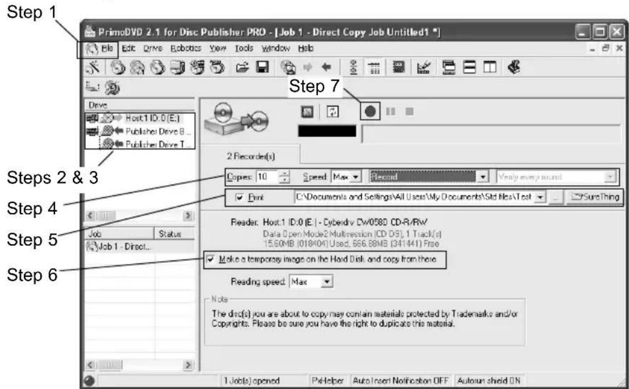Viewport: 629px width, 389px height.
Task: Click the robot figure toolbar icon
Action: point(353,68)
